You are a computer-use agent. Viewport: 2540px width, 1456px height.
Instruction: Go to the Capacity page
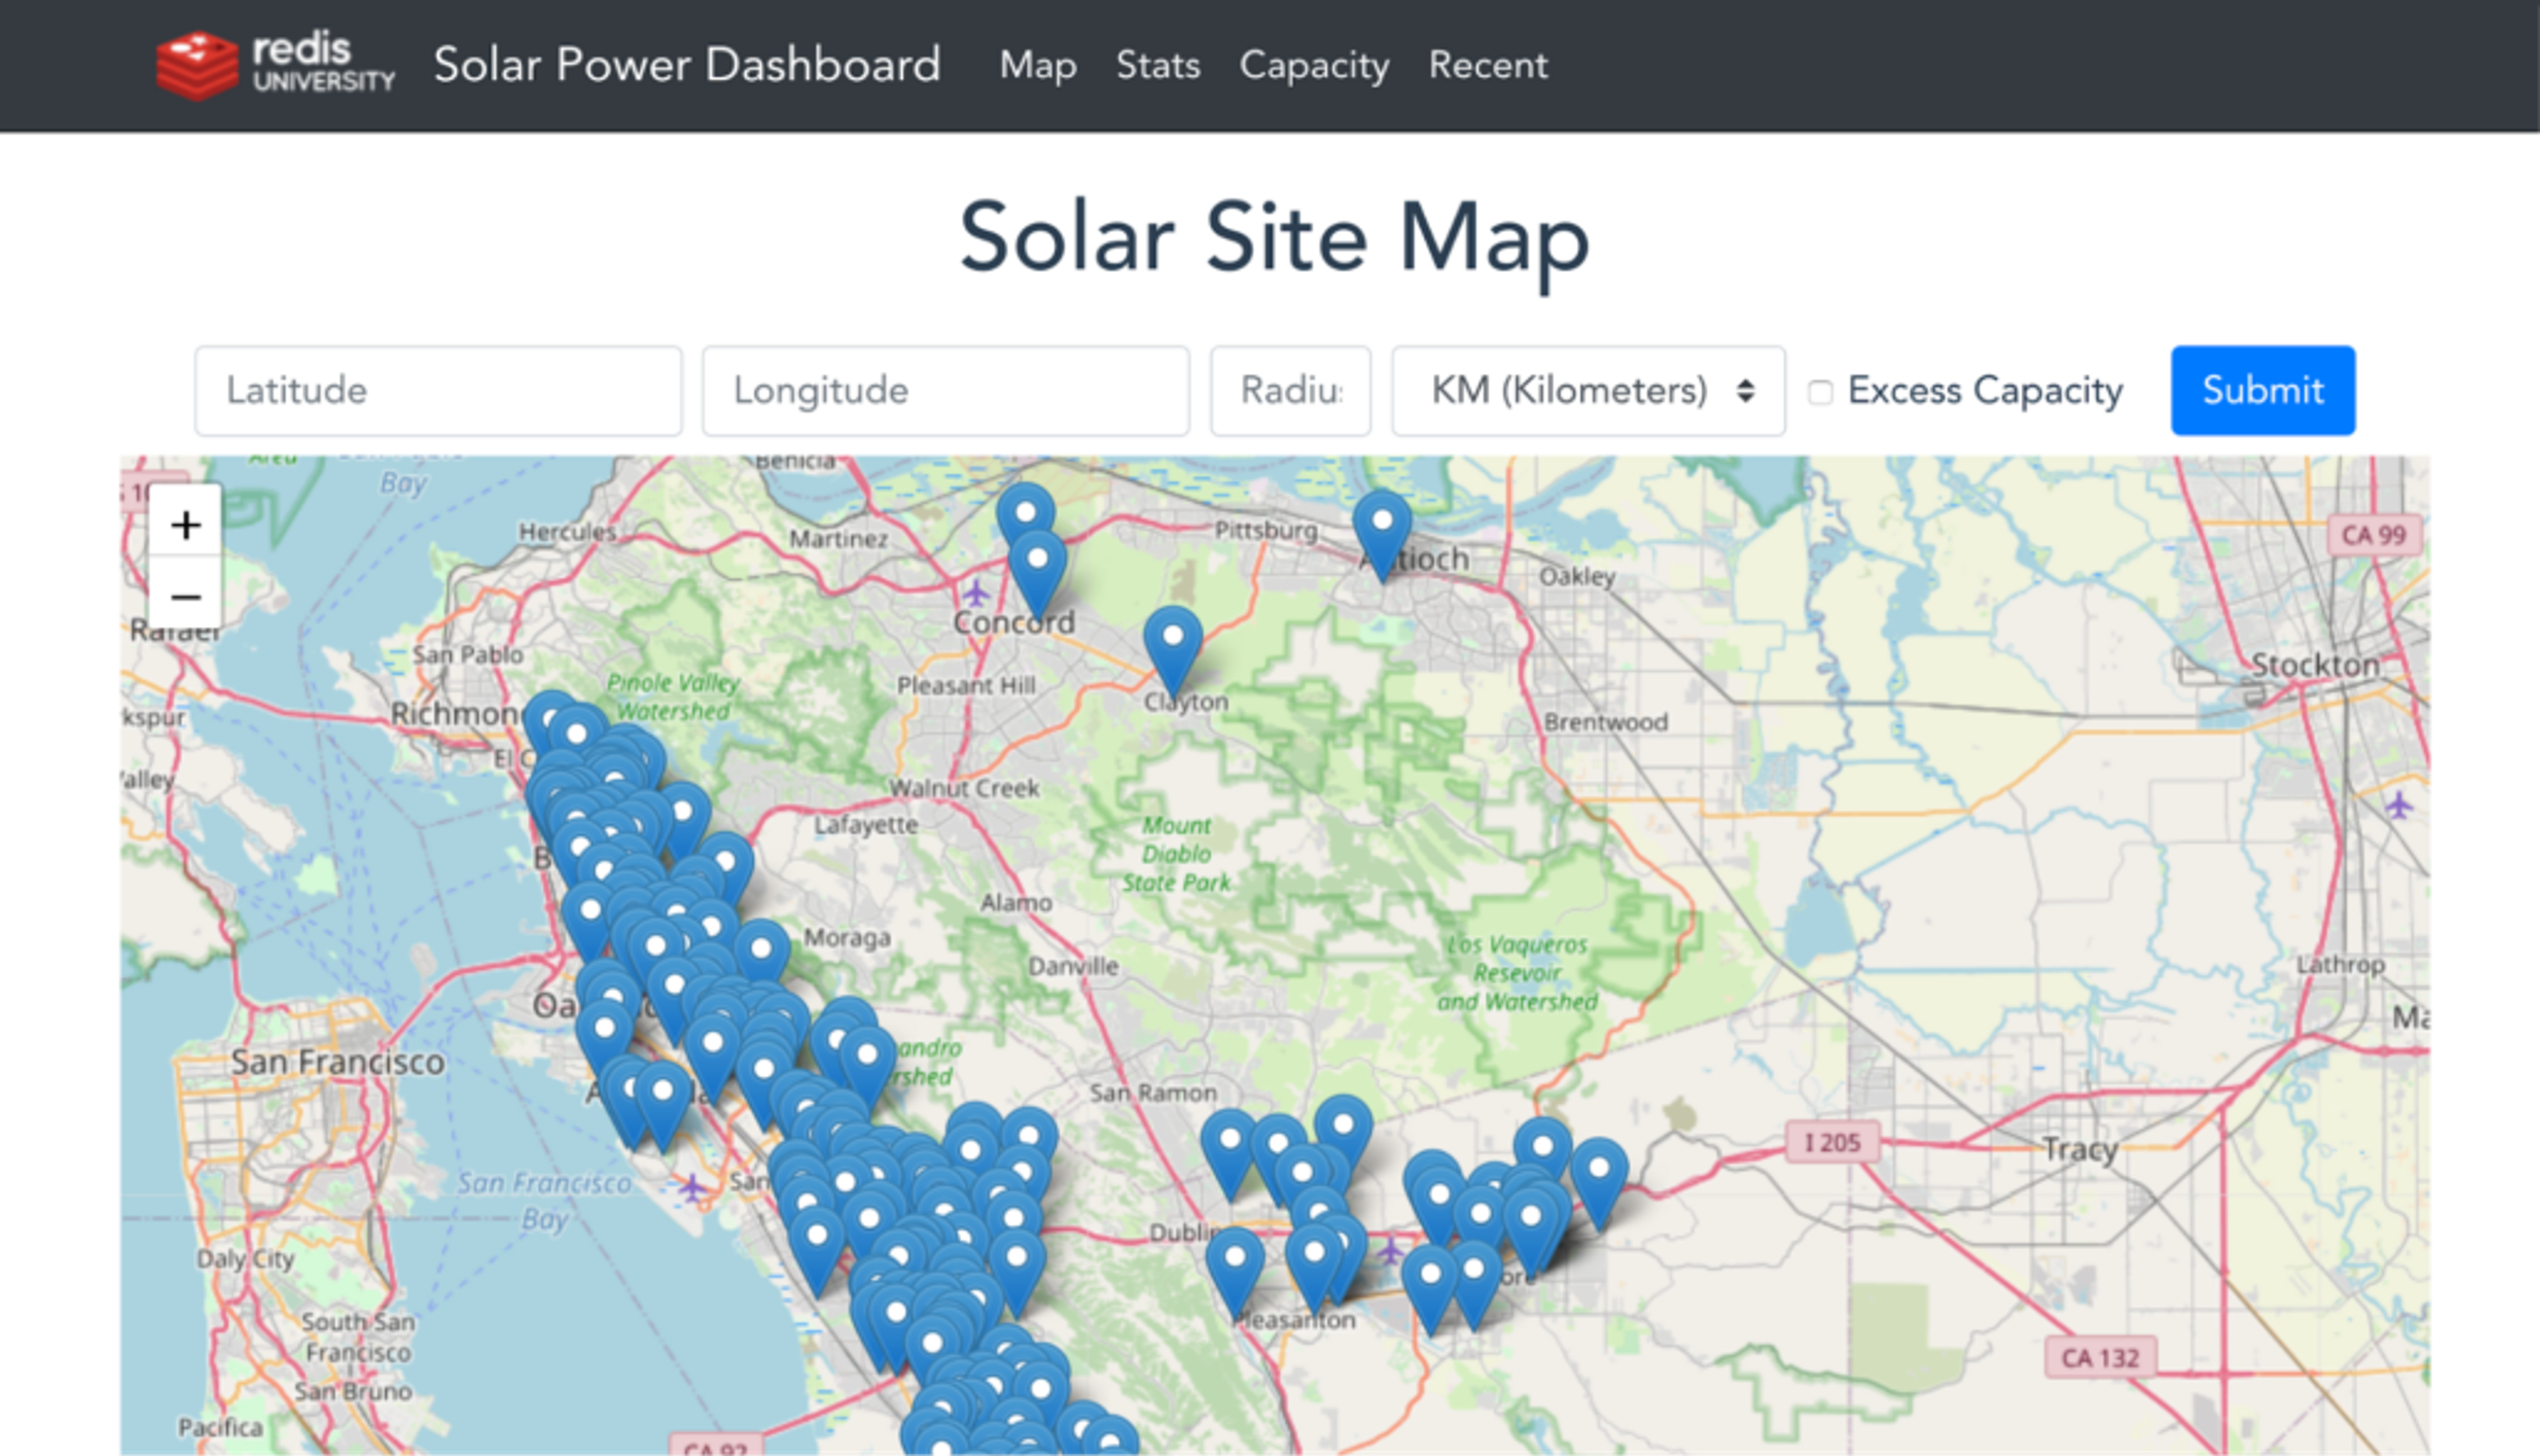(x=1314, y=66)
